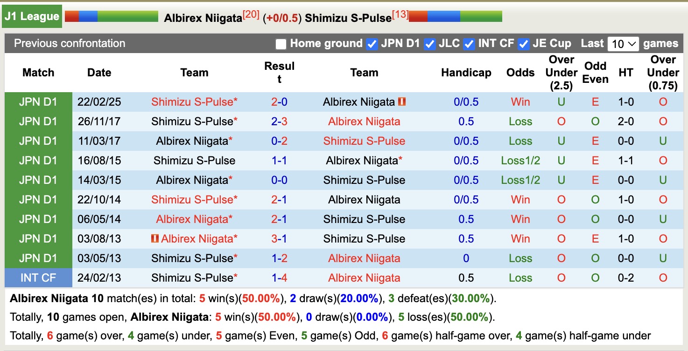Click the JPN D1 badge beside the 03/05/13 match
688x351 pixels.
point(39,258)
